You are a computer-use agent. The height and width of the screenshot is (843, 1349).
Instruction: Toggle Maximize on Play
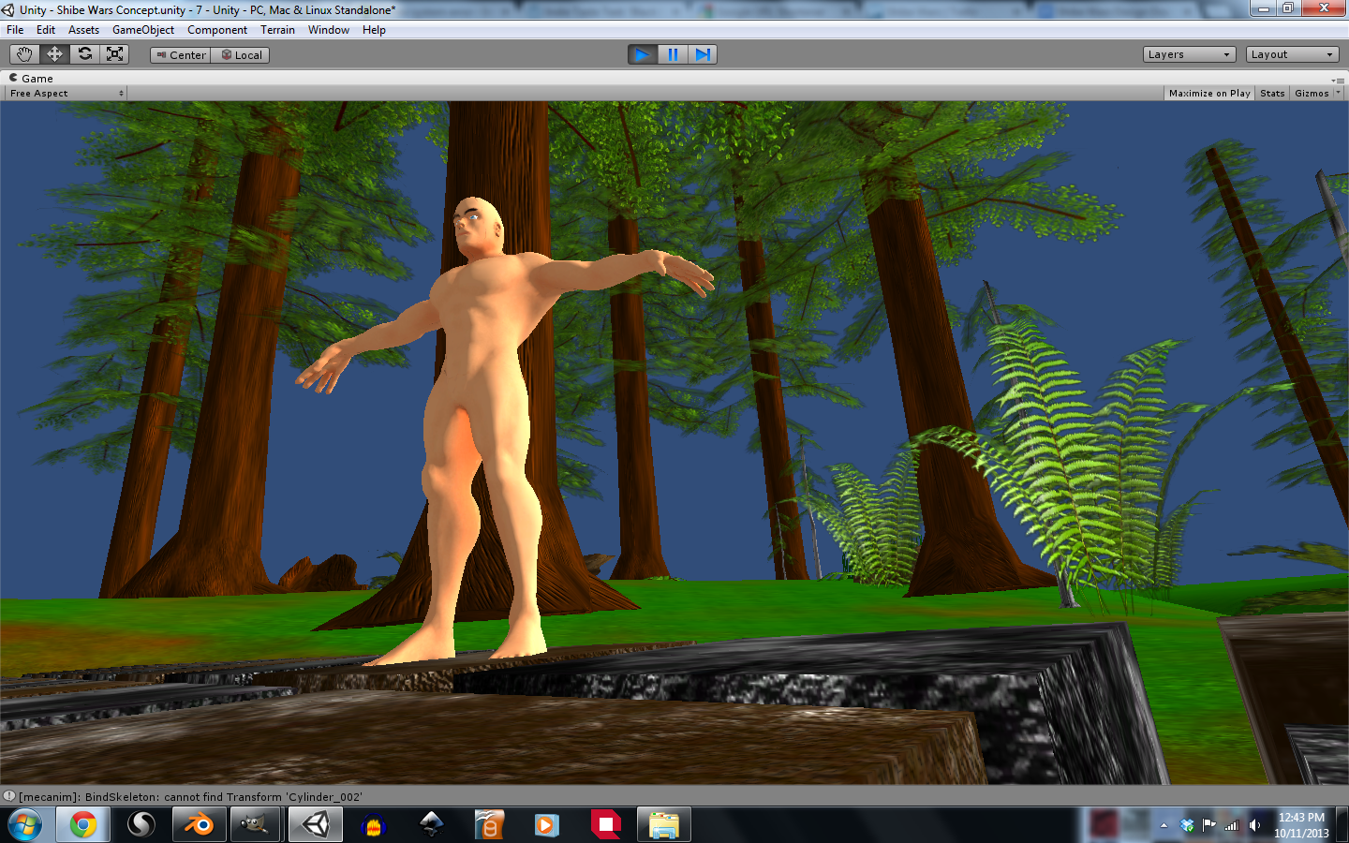pos(1209,94)
